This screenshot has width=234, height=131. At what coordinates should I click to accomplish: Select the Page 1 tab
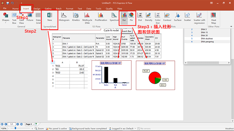[29, 124]
